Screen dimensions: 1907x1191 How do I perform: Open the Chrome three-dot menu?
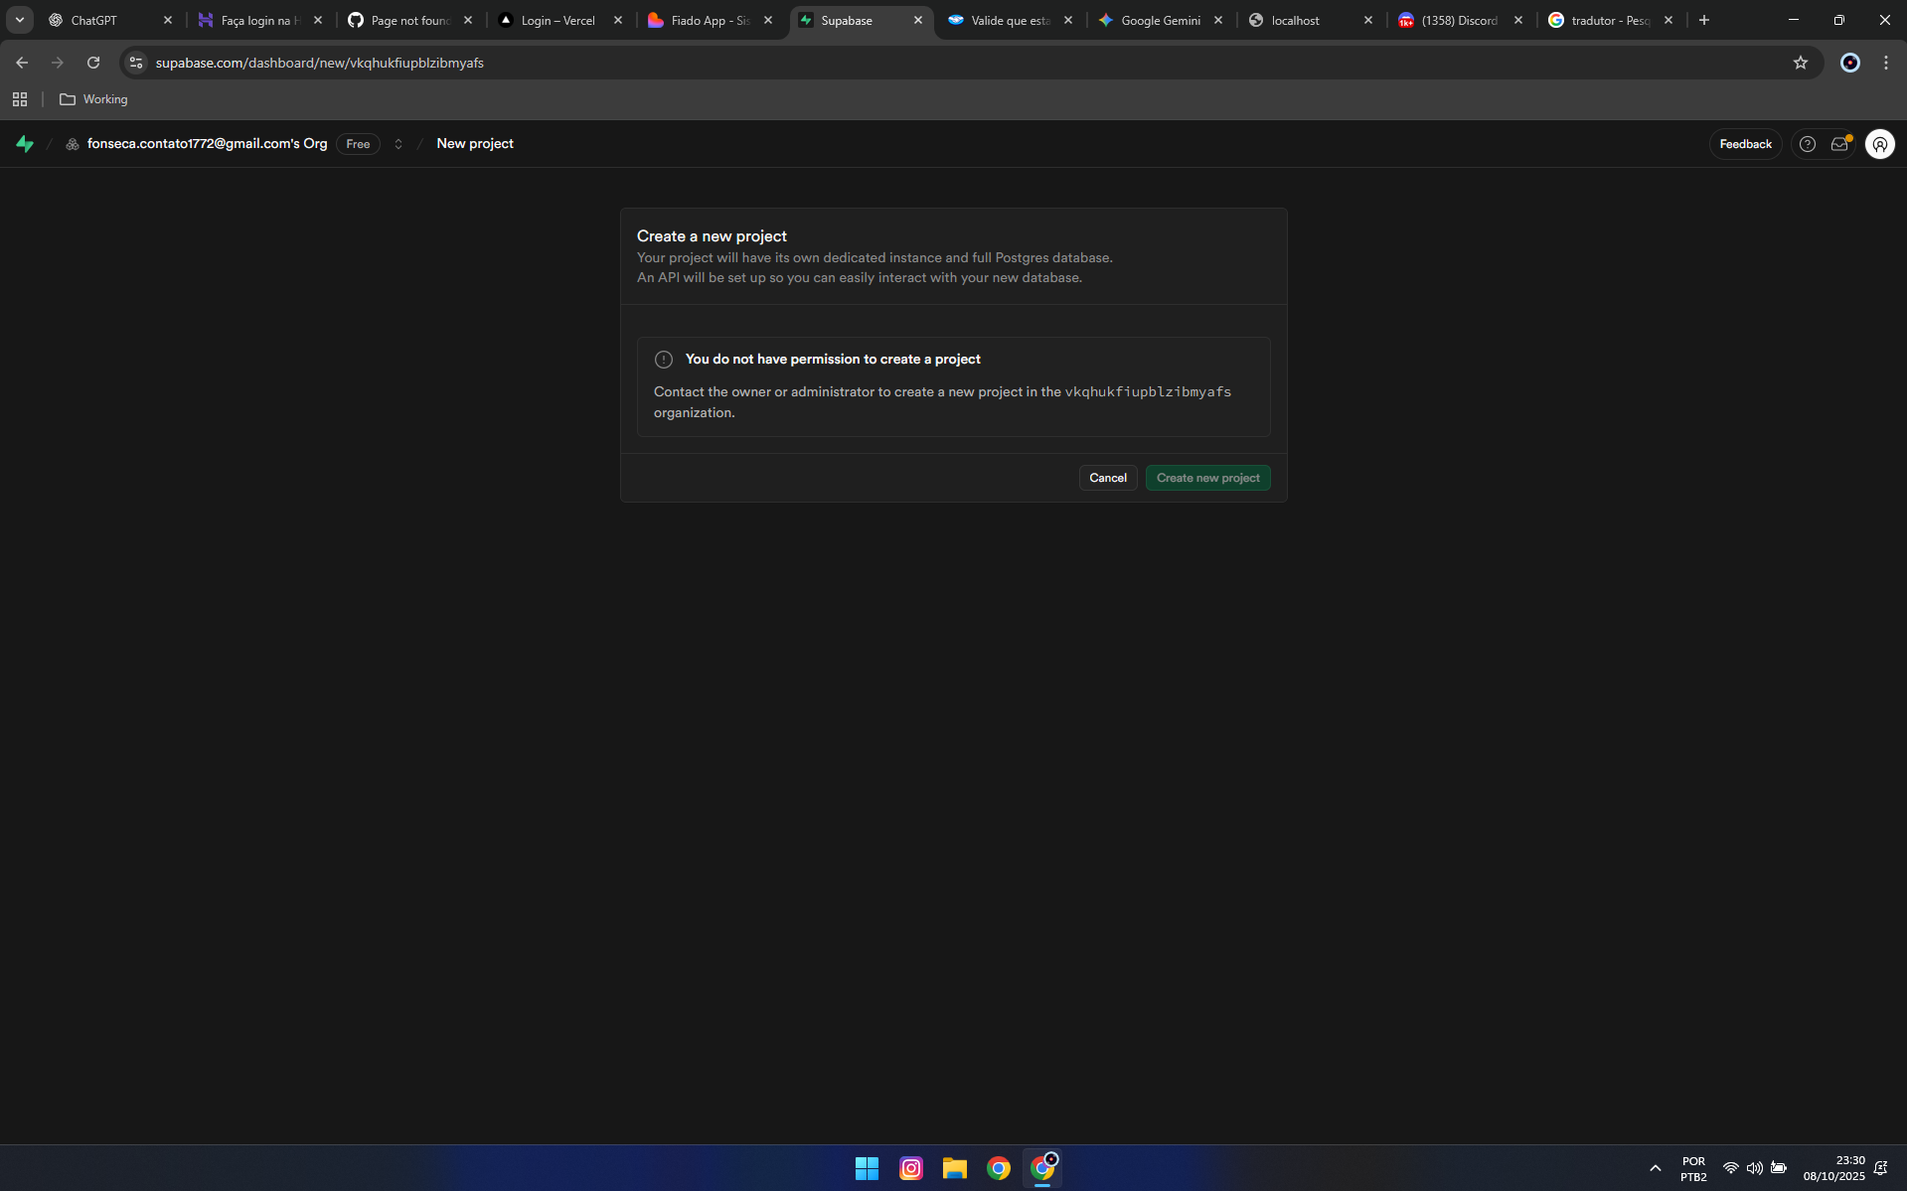pyautogui.click(x=1886, y=63)
